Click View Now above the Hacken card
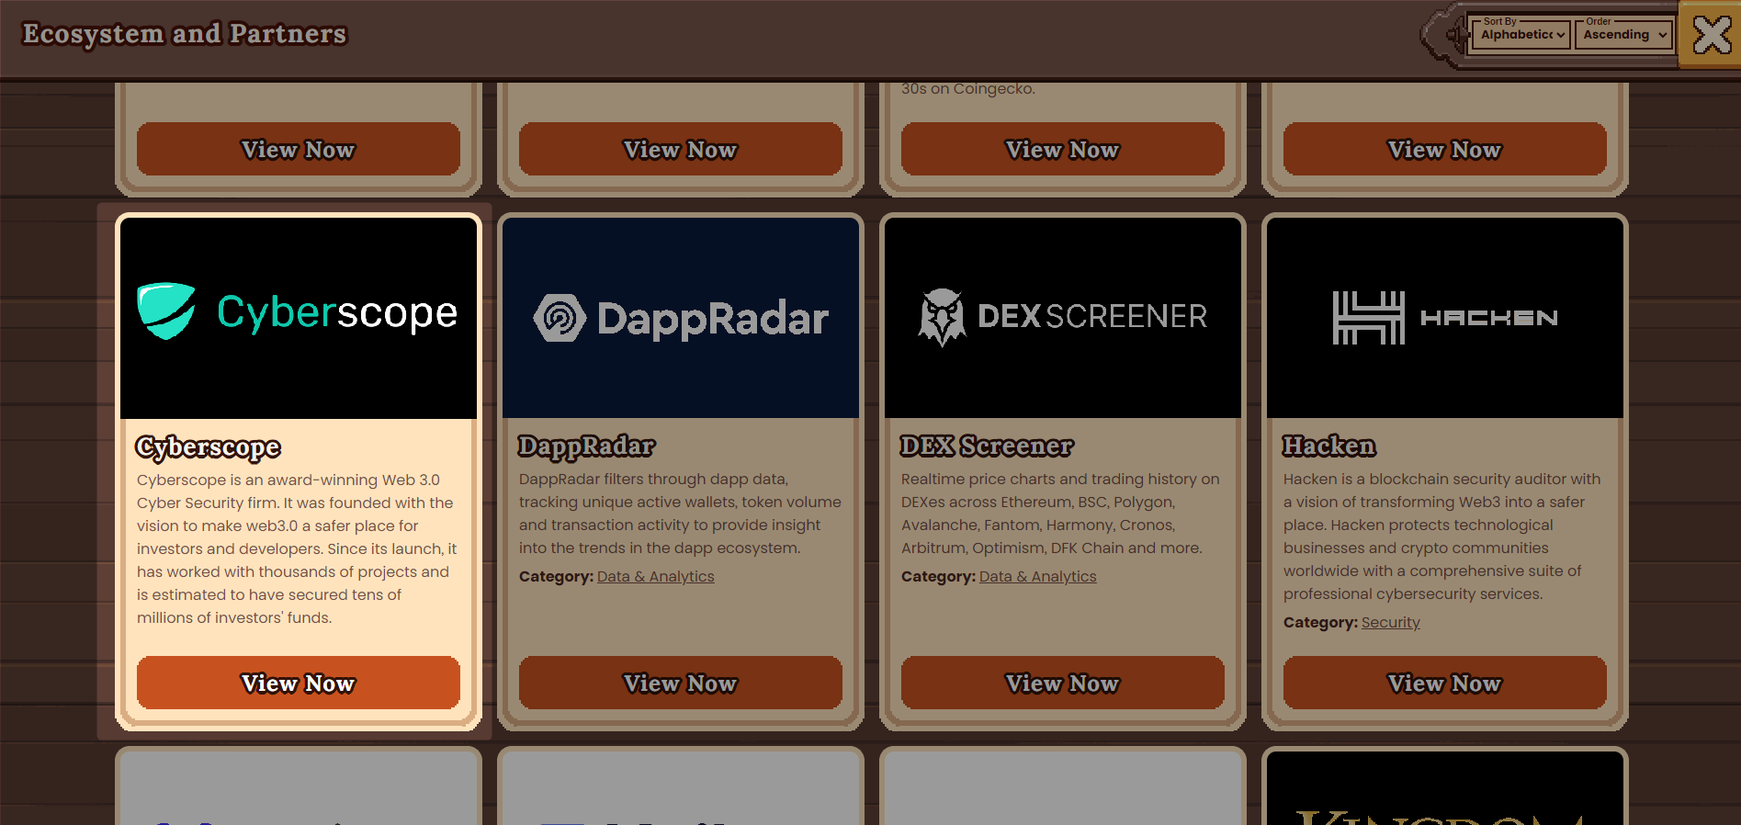The image size is (1741, 825). point(1444,150)
